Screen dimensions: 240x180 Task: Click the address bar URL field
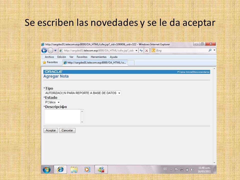point(98,50)
